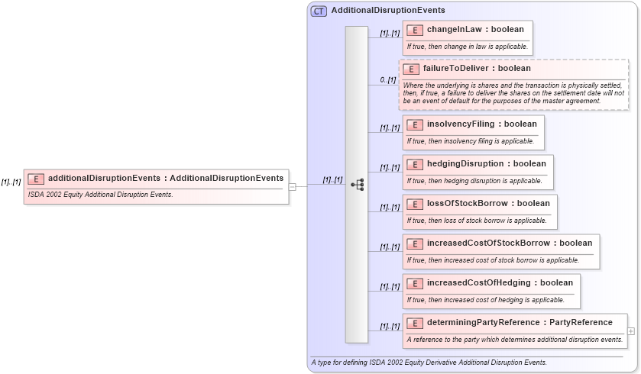Click the E icon of increasedCostOfStockBorrow
This screenshot has height=374, width=641.
[415, 243]
